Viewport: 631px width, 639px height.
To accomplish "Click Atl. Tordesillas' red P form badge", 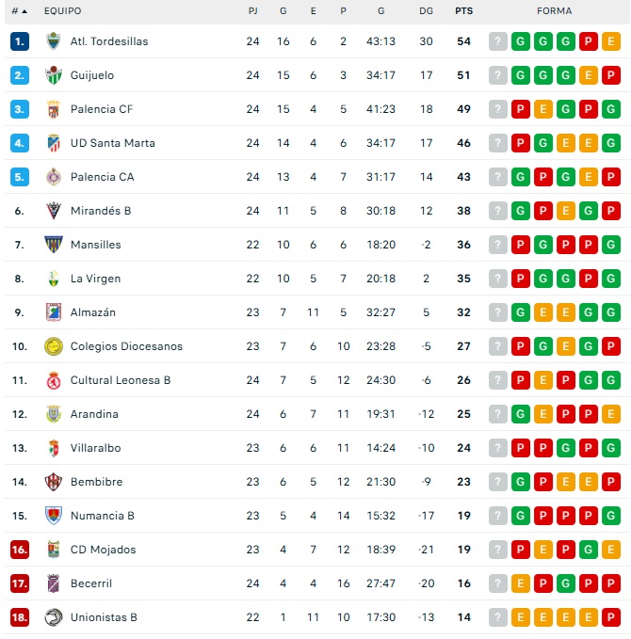I will 589,41.
